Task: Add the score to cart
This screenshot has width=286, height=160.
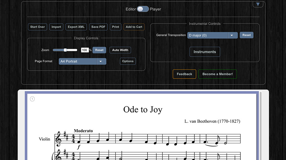Action: click(134, 27)
